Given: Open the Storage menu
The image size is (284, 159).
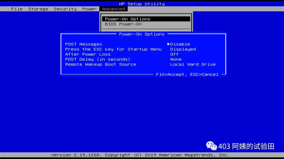Looking at the screenshot, I should coord(38,9).
